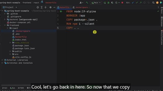Click Collapse All icon in Project panel
This screenshot has width=163, height=91.
click(x=46, y=7)
